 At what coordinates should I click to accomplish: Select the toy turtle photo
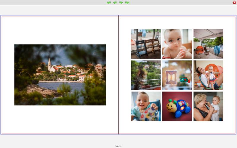[x=177, y=106]
